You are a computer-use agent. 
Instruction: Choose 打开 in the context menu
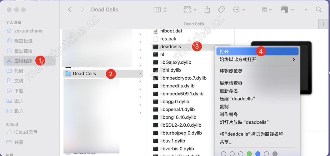coord(257,51)
